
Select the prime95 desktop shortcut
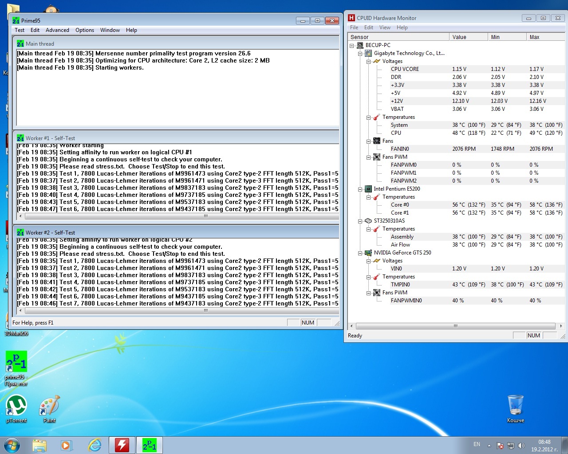click(16, 368)
